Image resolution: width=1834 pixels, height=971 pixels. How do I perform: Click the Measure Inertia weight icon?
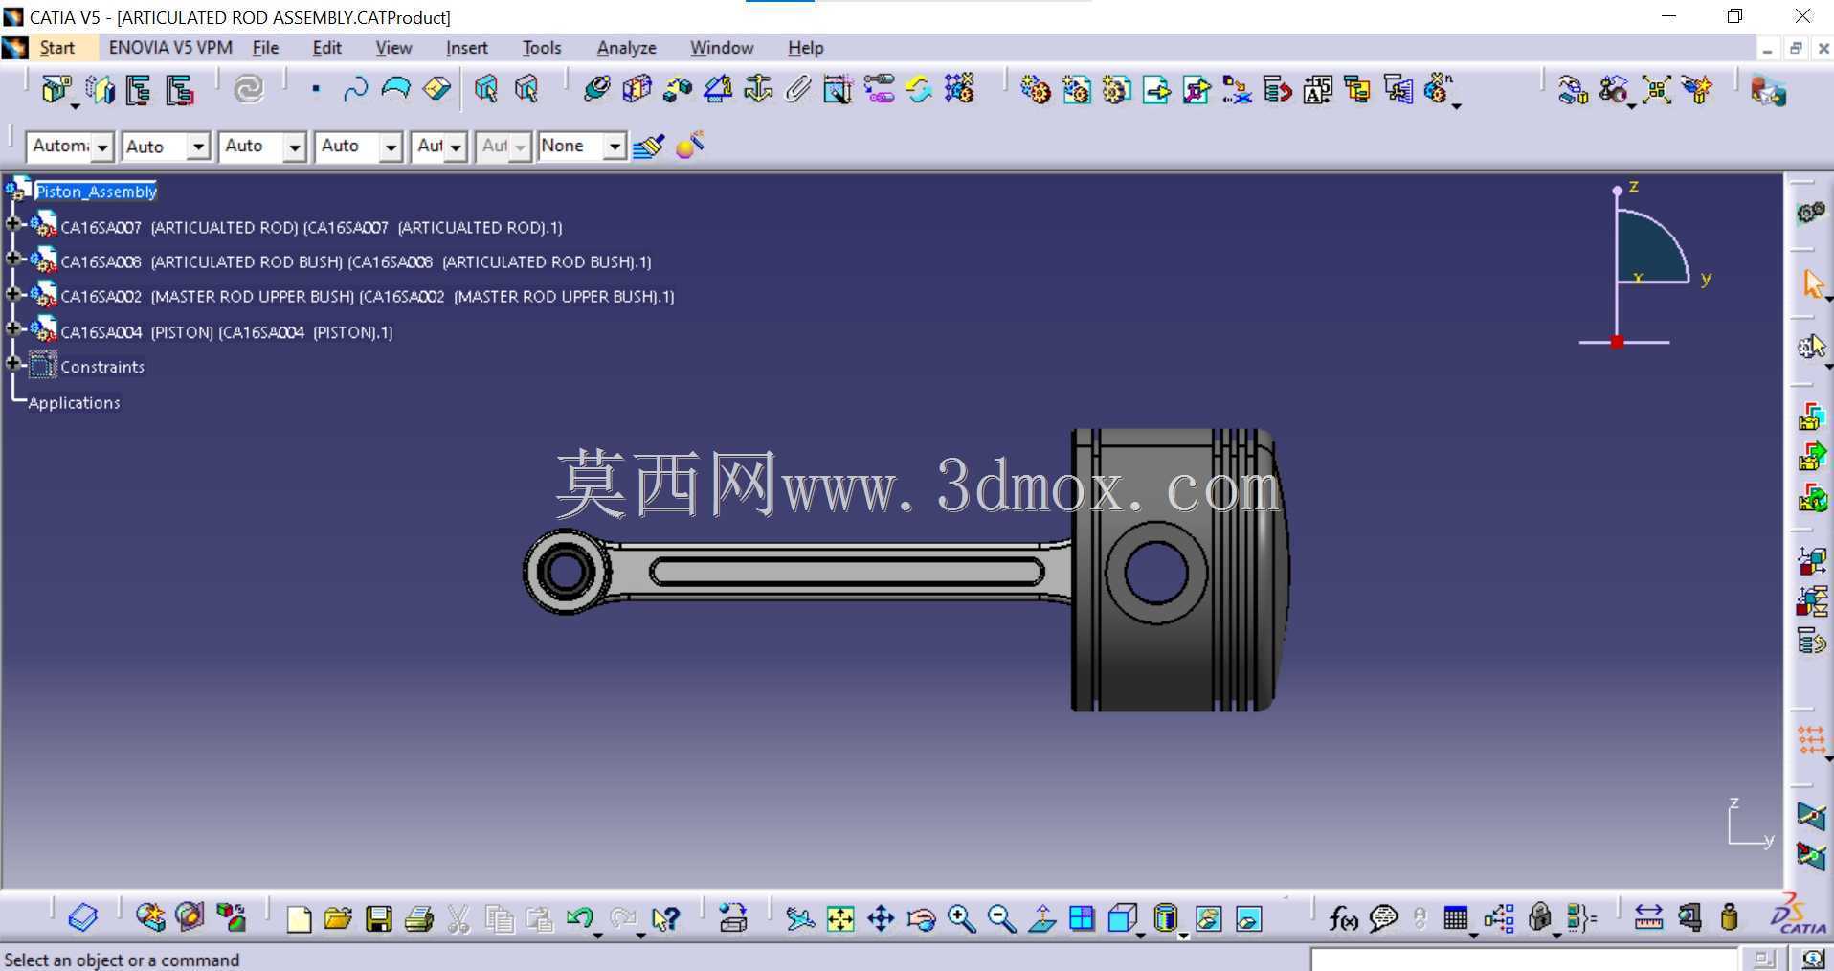coord(1729,919)
